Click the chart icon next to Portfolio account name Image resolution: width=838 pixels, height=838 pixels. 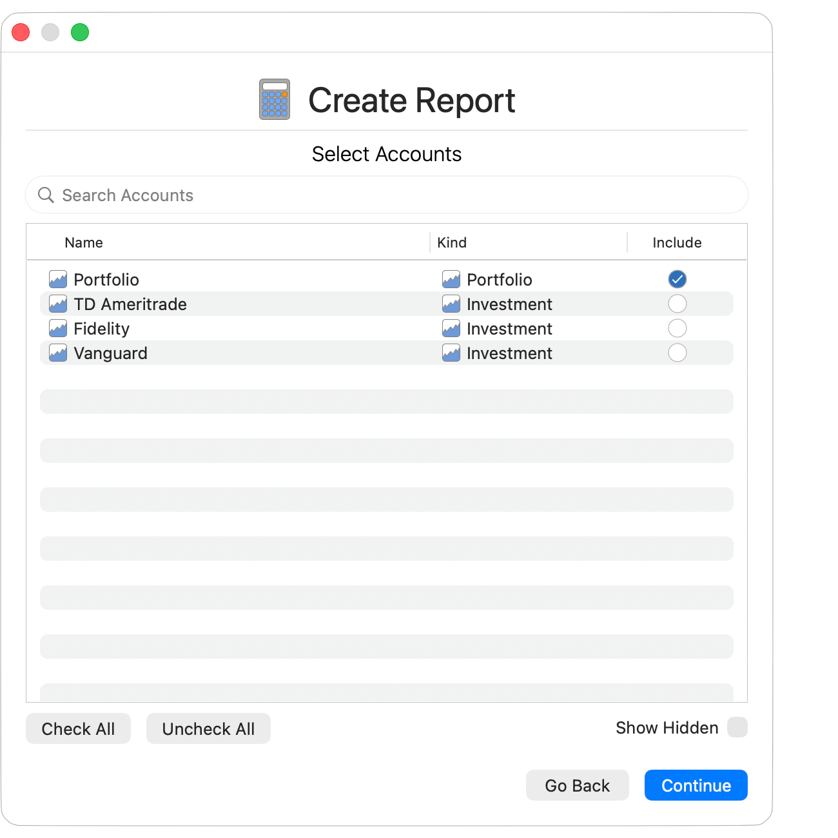[x=57, y=279]
